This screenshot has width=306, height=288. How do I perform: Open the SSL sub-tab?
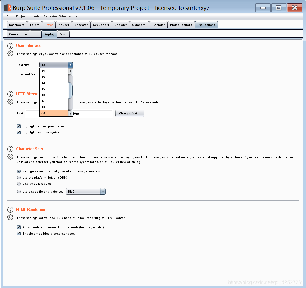tap(35, 34)
